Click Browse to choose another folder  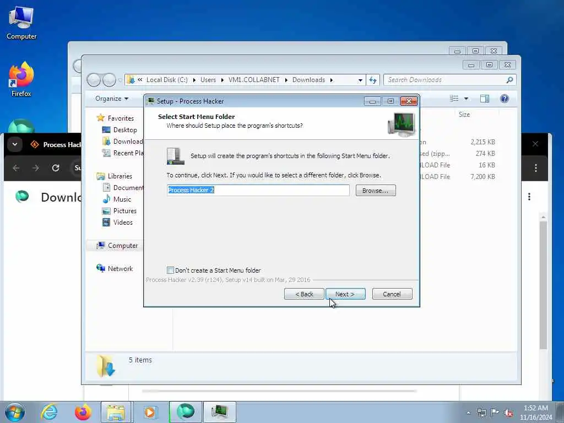(x=376, y=190)
